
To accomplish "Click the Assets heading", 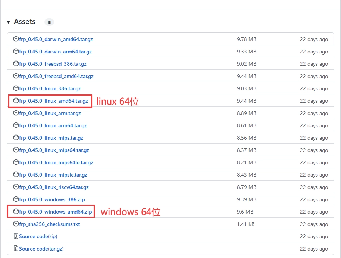I will [x=25, y=22].
